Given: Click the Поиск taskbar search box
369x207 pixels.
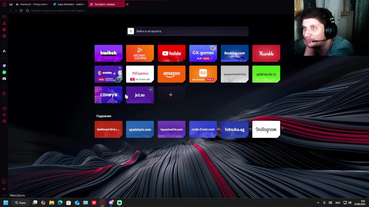Looking at the screenshot, I should [20, 203].
